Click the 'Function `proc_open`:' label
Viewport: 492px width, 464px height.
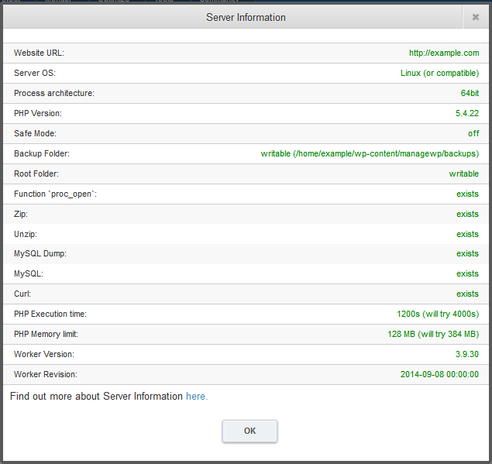(55, 194)
